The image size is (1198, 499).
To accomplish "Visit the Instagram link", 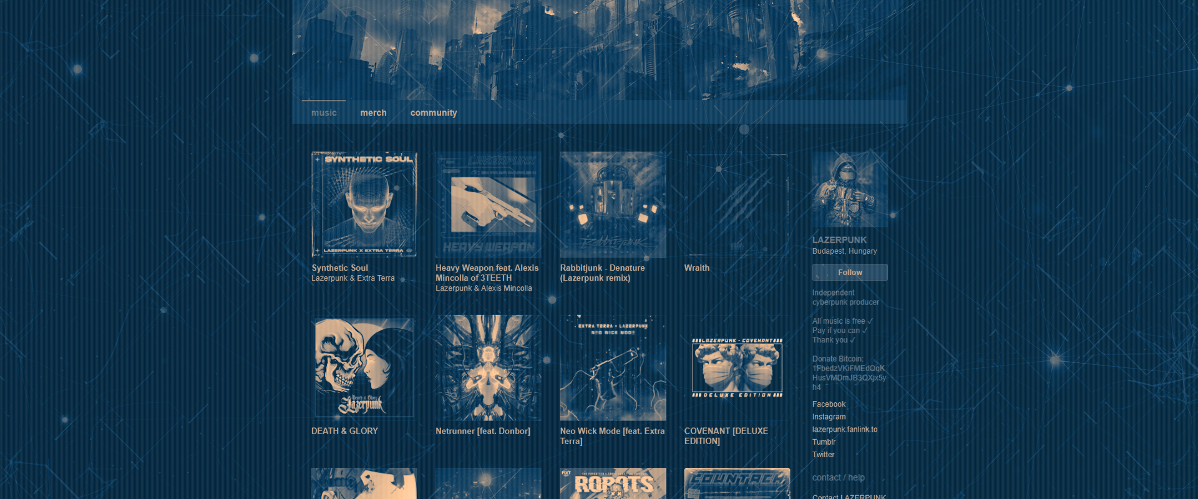I will 829,417.
